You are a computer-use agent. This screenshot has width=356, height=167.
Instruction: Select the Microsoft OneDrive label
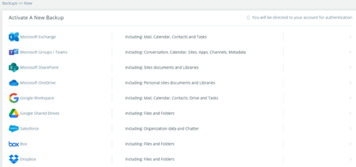pyautogui.click(x=38, y=83)
